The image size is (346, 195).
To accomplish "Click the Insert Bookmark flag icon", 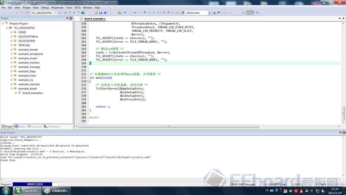I will pyautogui.click(x=145, y=13).
